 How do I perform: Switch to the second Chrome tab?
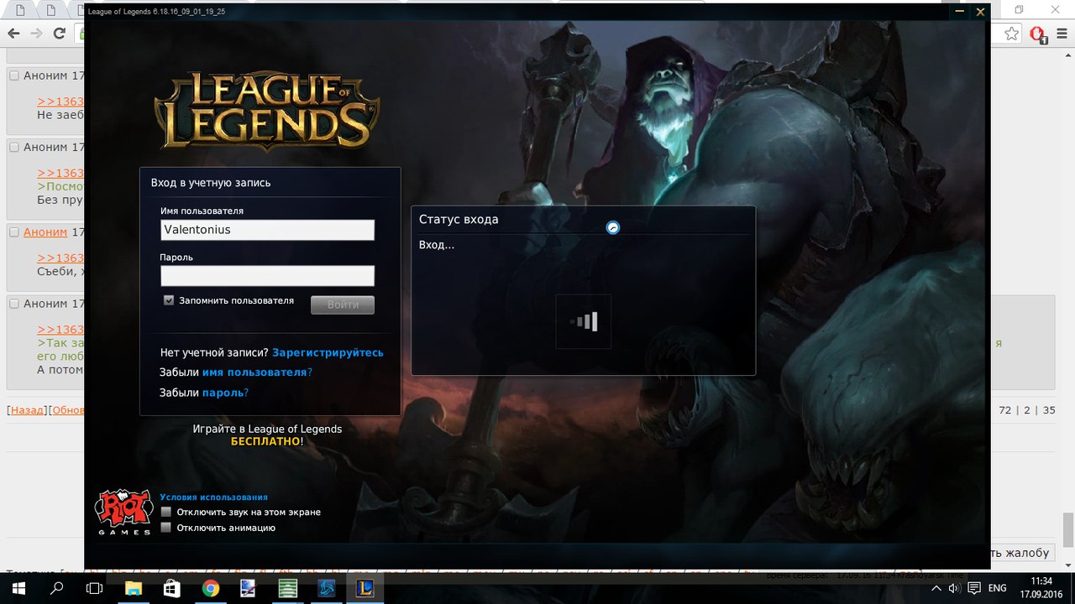[x=50, y=11]
